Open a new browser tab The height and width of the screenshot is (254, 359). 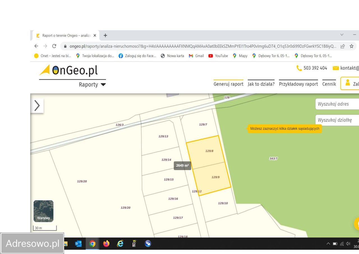point(105,35)
